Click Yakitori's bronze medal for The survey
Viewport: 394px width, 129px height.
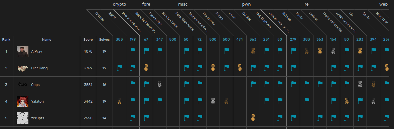point(226,101)
